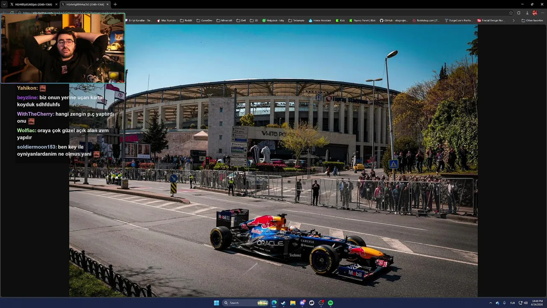Open browser extensions refresh-style icon near star

(x=519, y=13)
